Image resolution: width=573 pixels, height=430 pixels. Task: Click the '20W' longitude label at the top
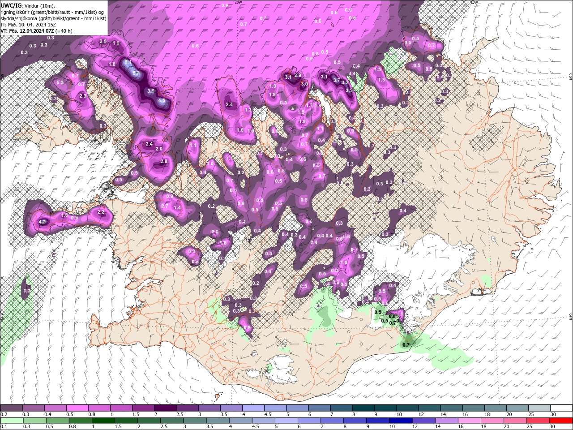pyautogui.click(x=238, y=2)
